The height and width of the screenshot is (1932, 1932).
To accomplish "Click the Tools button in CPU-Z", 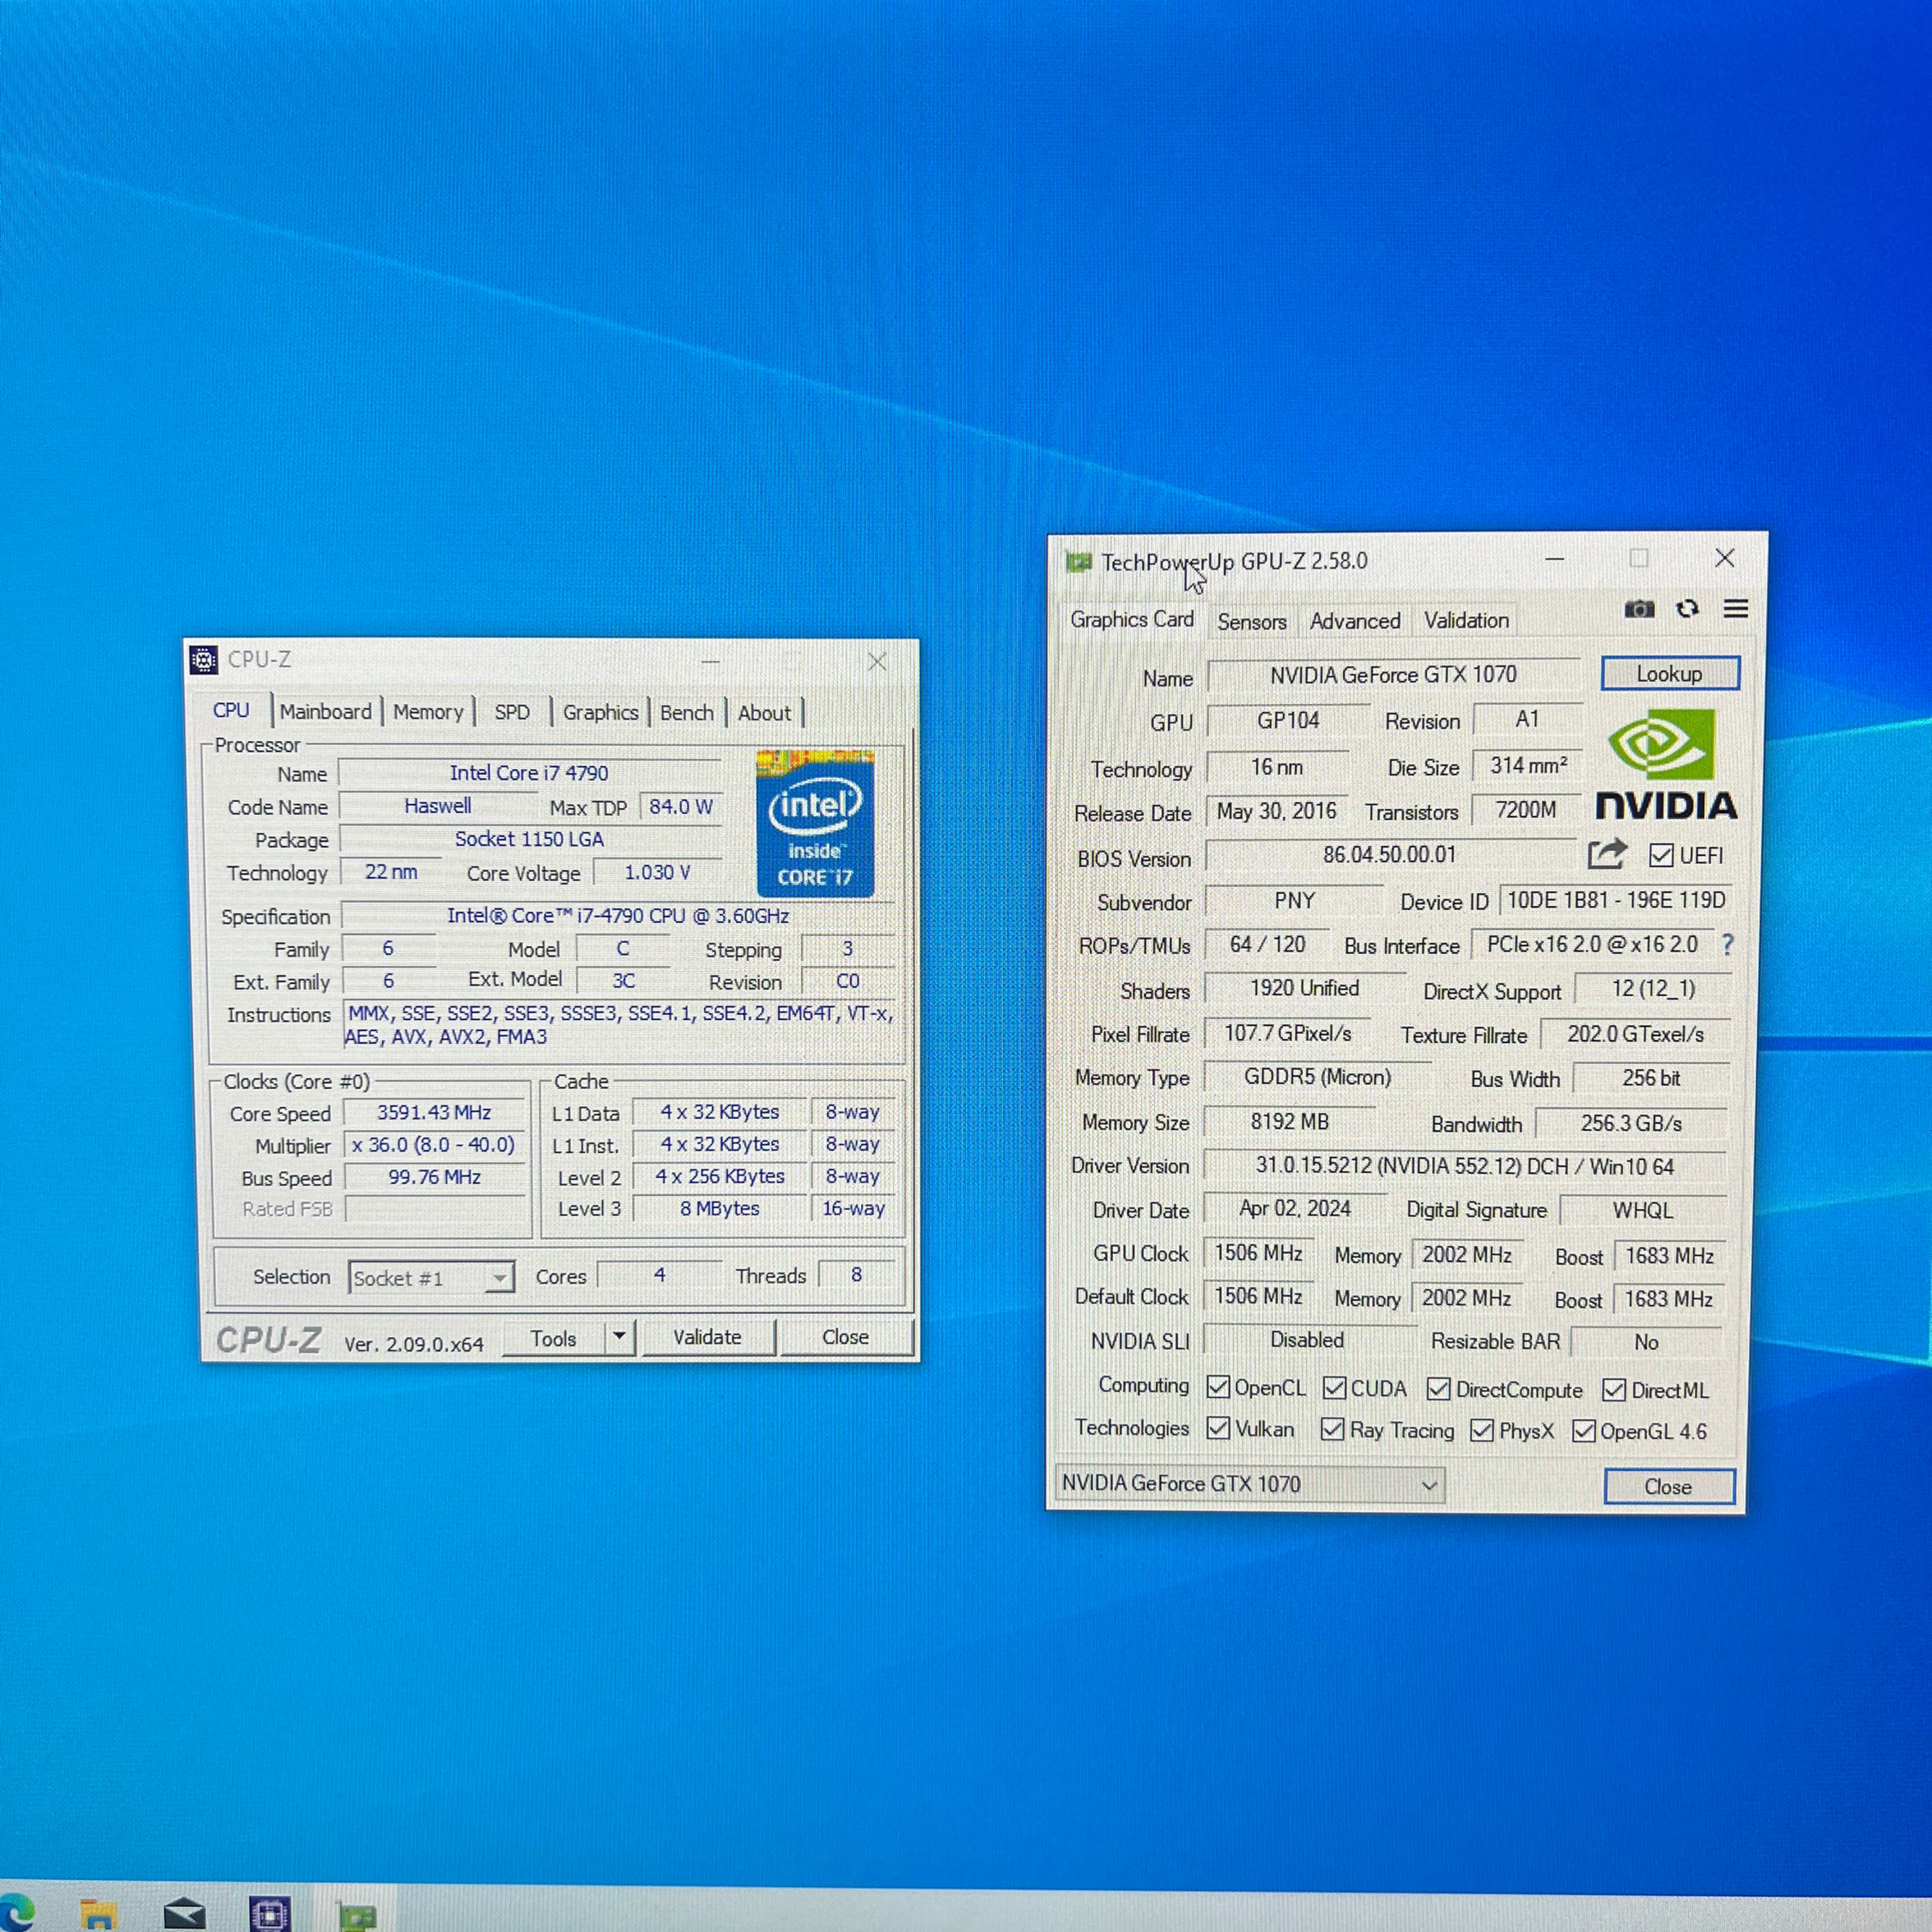I will pyautogui.click(x=554, y=1338).
